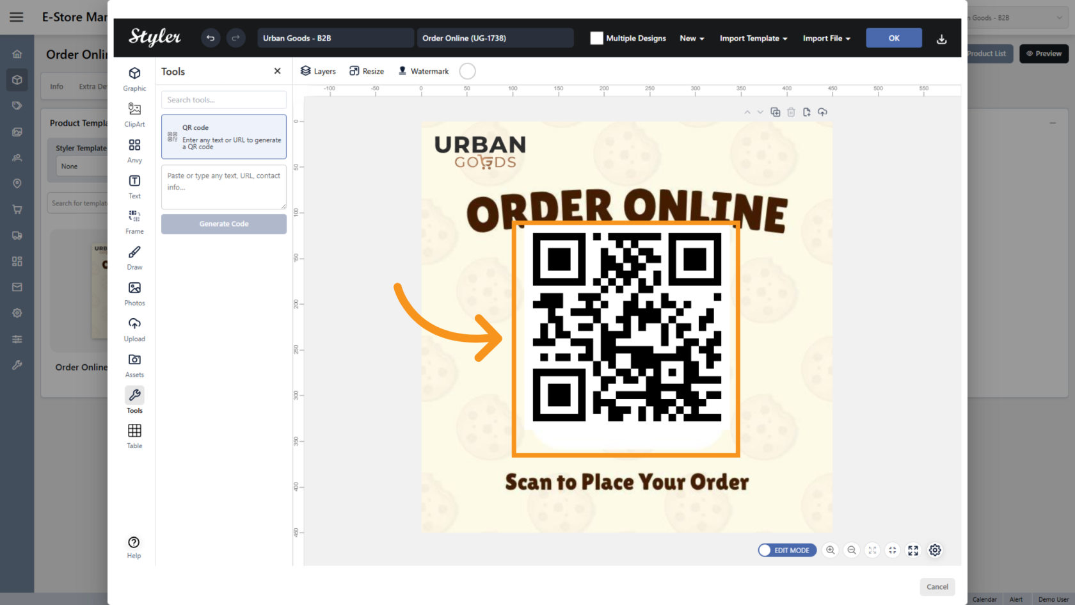This screenshot has height=605, width=1075.
Task: Fit canvas to screen icon
Action: click(x=872, y=550)
